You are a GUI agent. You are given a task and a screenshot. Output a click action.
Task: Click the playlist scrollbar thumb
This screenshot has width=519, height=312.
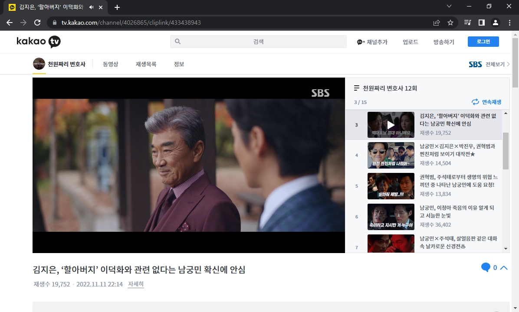506,151
